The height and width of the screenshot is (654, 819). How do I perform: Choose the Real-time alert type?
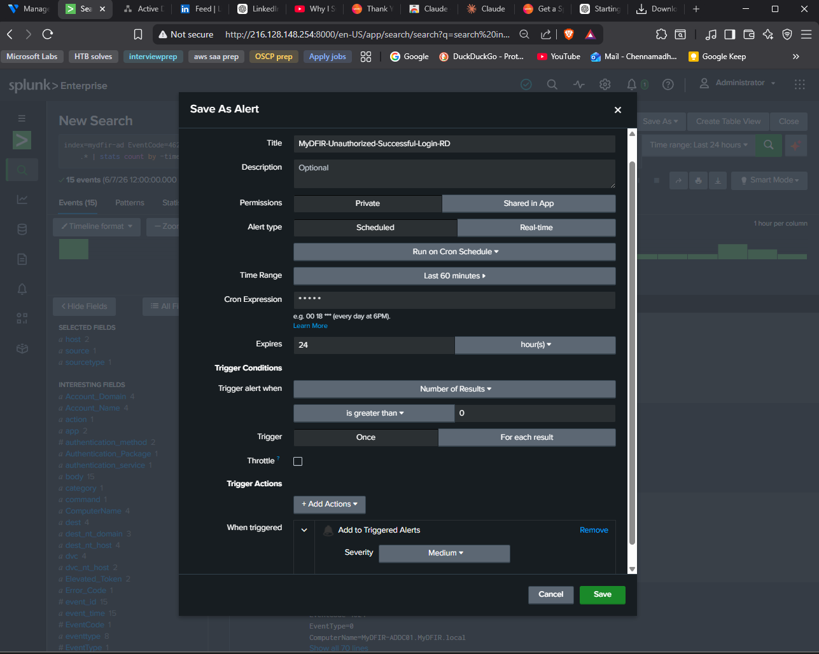[536, 228]
